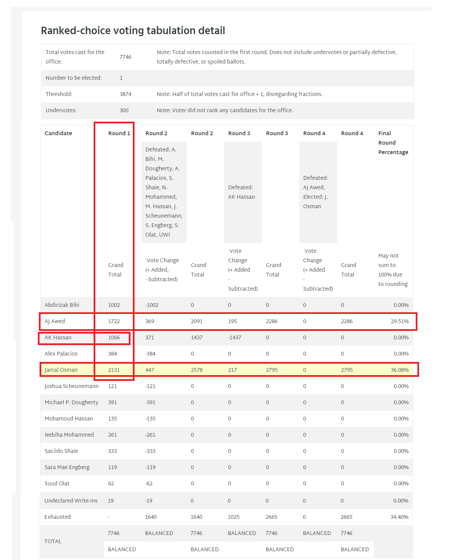This screenshot has height=560, width=460.
Task: Click the Round 2 defeated candidates note
Action: [164, 192]
